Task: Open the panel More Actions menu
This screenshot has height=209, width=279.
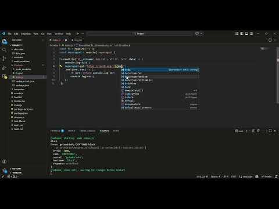Action: pyautogui.click(x=263, y=131)
